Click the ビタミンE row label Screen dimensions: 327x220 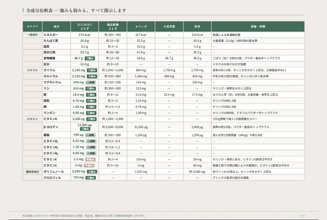coord(50,159)
